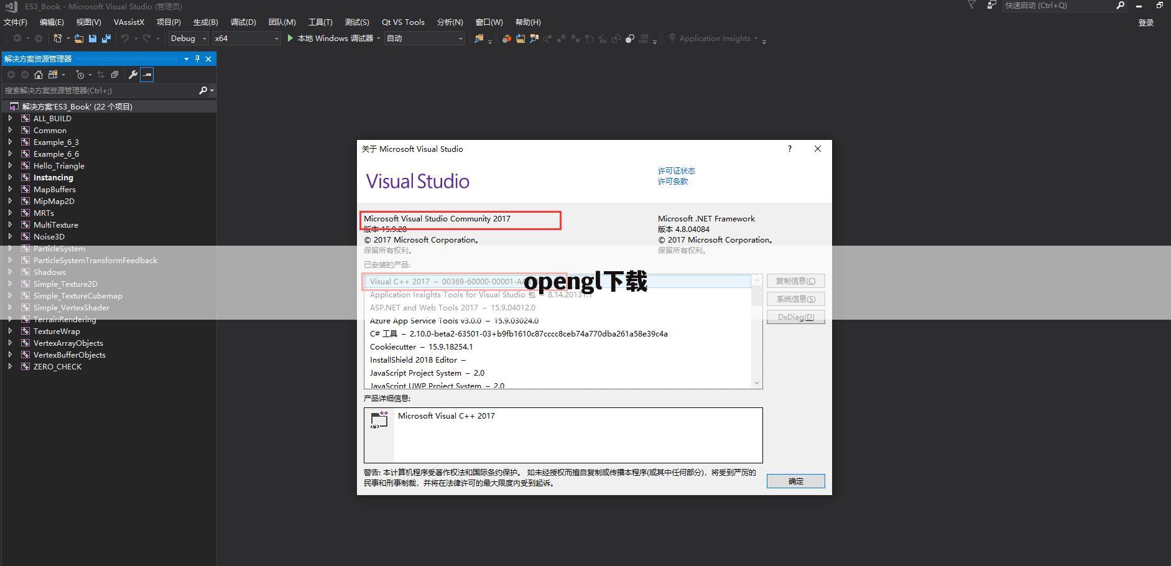Toggle auto-hide pin on Solution Explorer panel
Image resolution: width=1171 pixels, height=566 pixels.
(x=197, y=58)
